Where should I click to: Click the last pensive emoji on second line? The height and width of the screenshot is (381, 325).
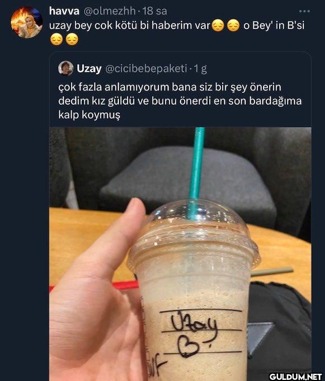click(x=72, y=40)
